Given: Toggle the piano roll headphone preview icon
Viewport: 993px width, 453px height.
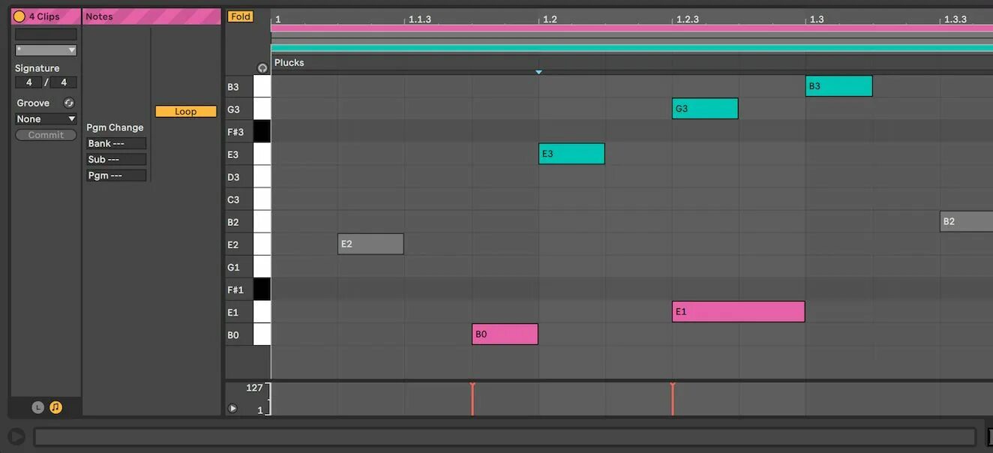Looking at the screenshot, I should [262, 67].
